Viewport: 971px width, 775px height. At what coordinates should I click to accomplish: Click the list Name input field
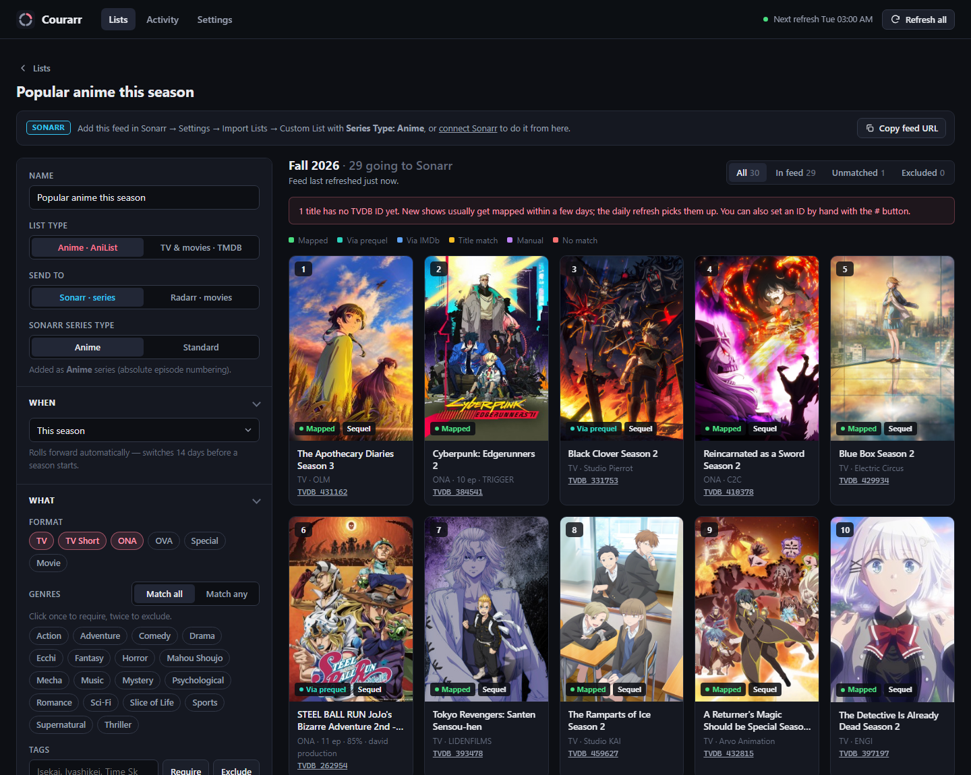[144, 197]
